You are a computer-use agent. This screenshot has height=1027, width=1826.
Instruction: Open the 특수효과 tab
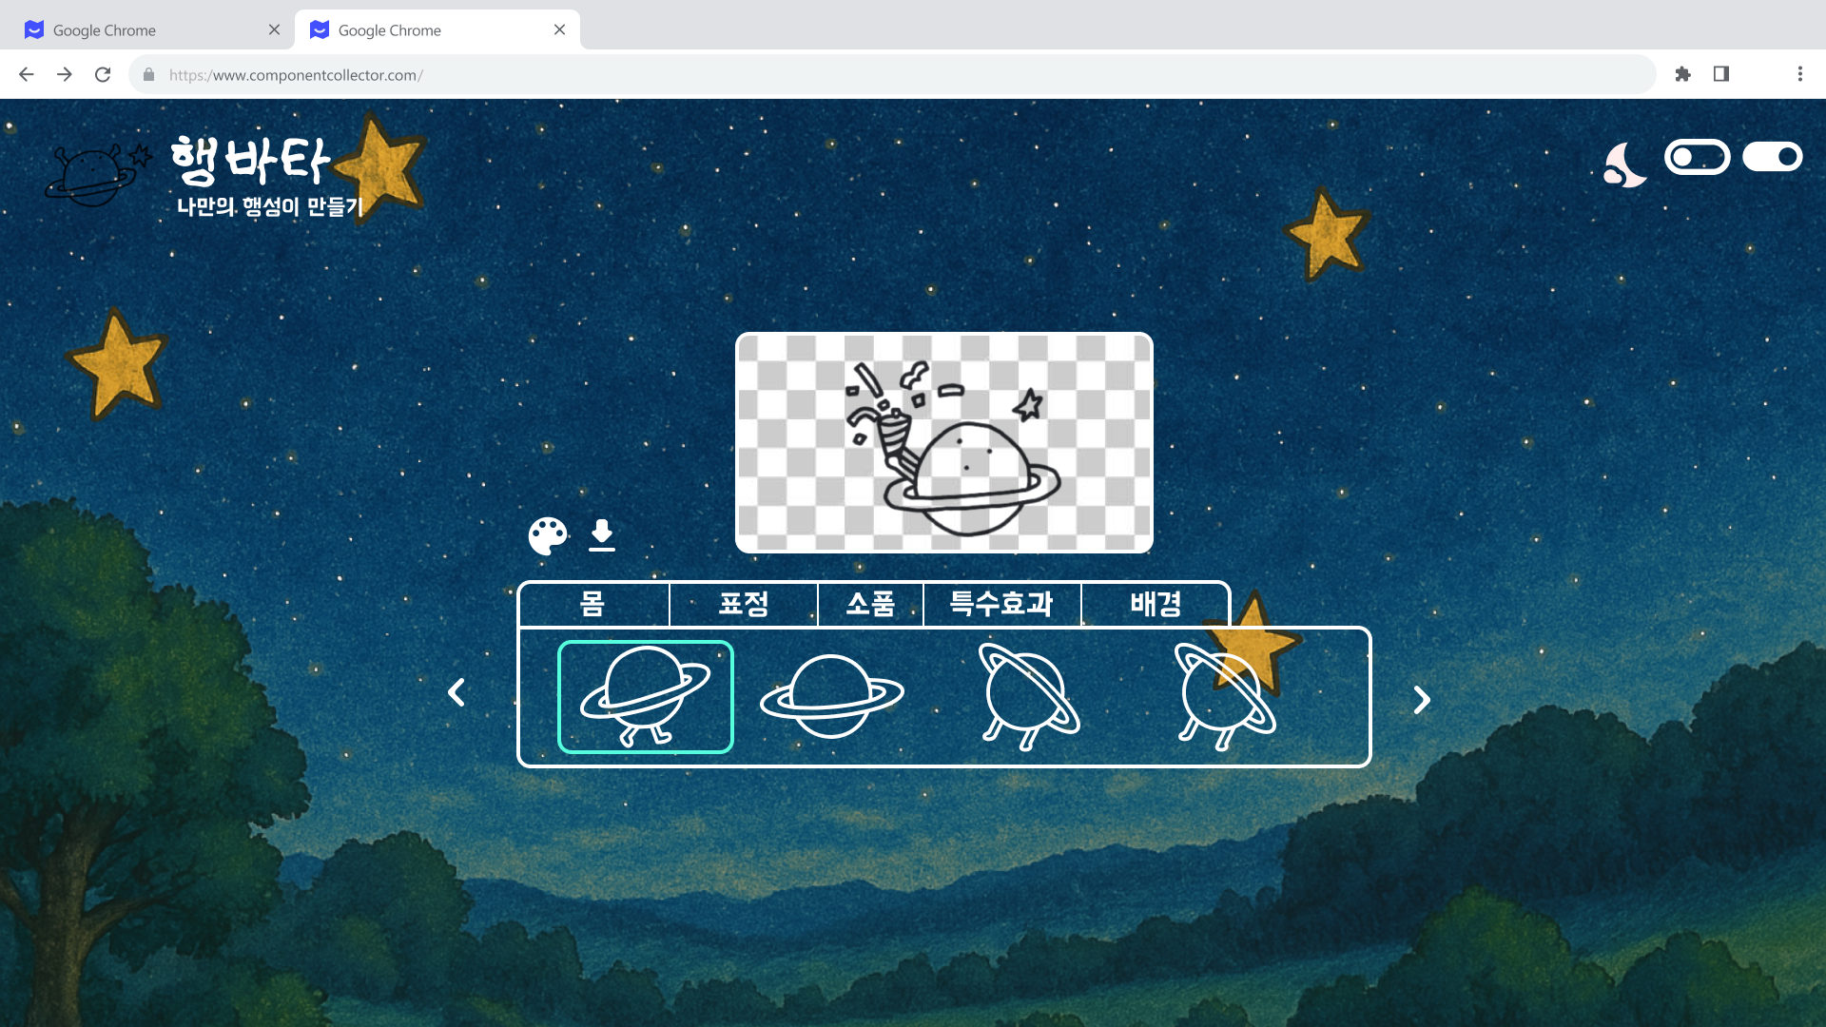(1001, 604)
